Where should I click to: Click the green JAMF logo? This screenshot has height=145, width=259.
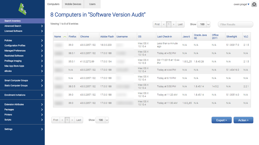(x=22, y=9)
